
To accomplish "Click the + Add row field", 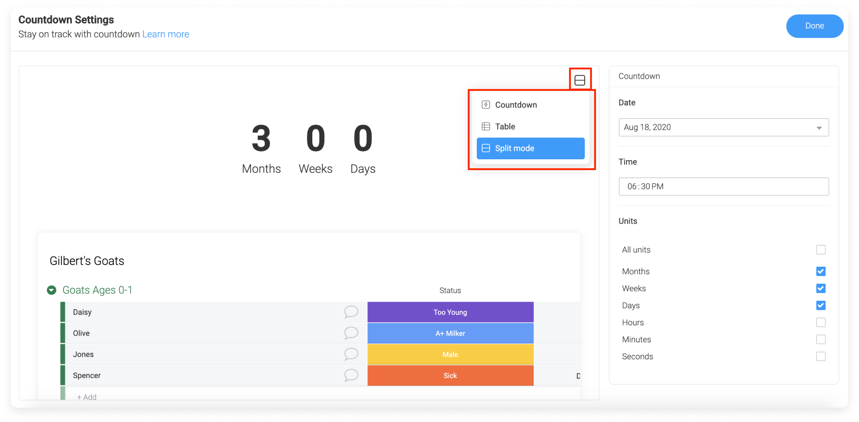I will [86, 396].
